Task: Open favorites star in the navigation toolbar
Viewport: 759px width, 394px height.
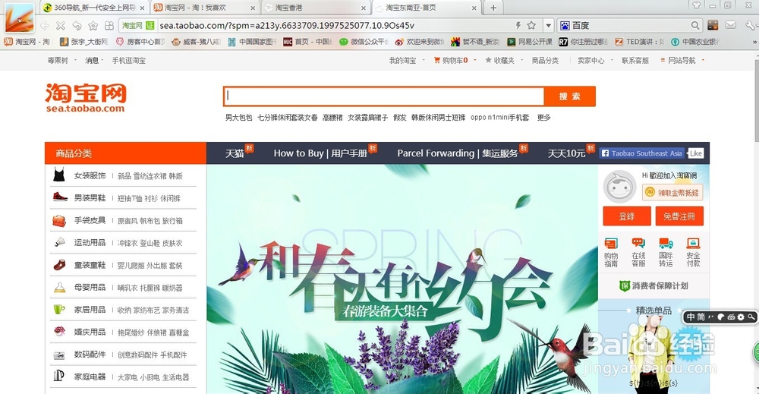Action: 93,26
